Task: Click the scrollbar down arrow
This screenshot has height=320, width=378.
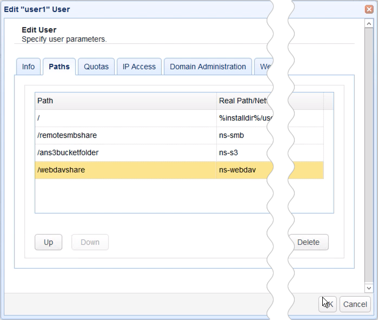Action: 369,289
